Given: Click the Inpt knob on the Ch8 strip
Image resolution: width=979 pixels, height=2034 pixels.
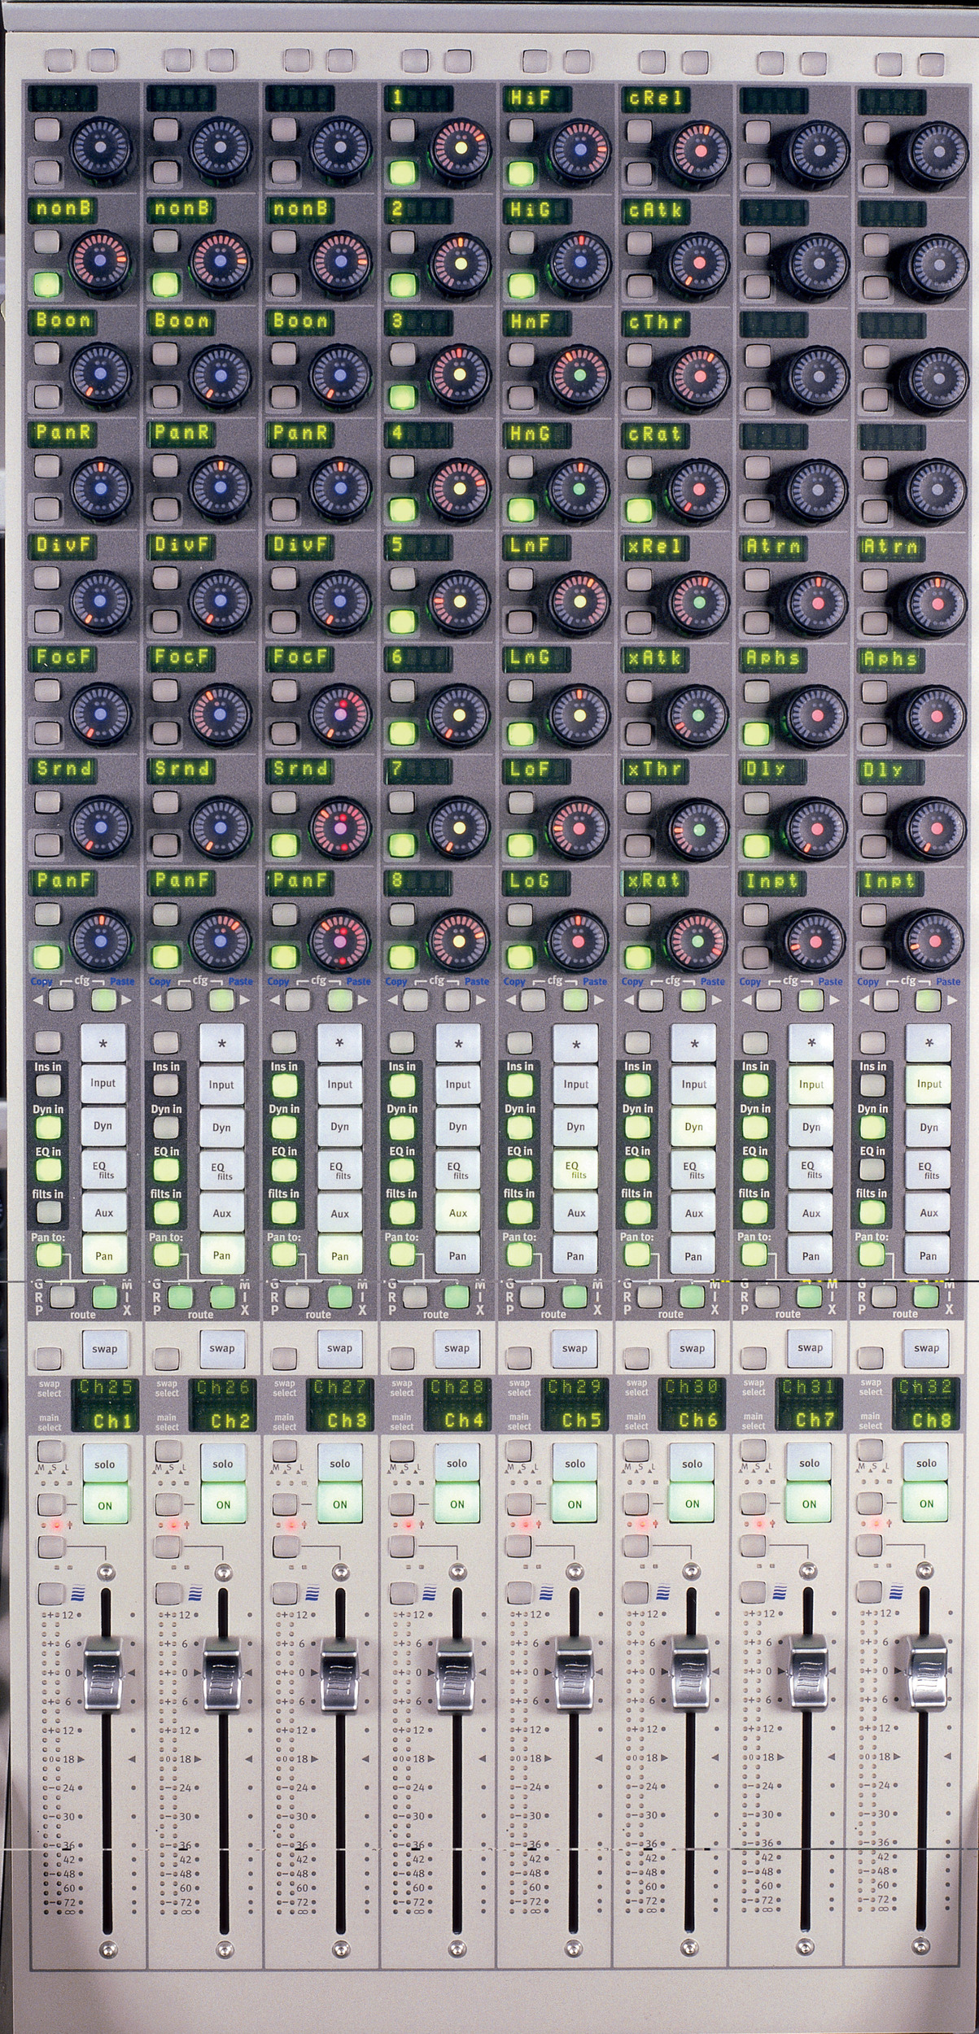Looking at the screenshot, I should click(x=935, y=941).
